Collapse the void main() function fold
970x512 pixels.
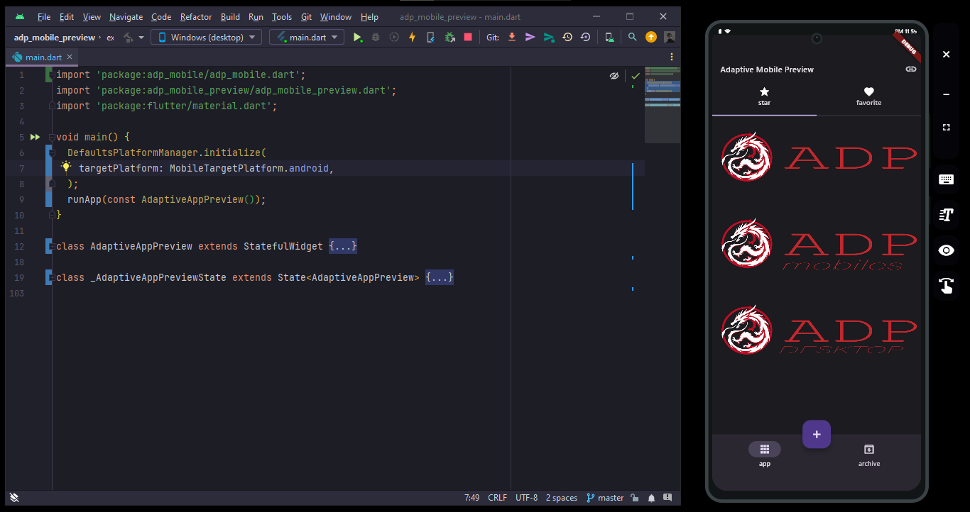[51, 137]
